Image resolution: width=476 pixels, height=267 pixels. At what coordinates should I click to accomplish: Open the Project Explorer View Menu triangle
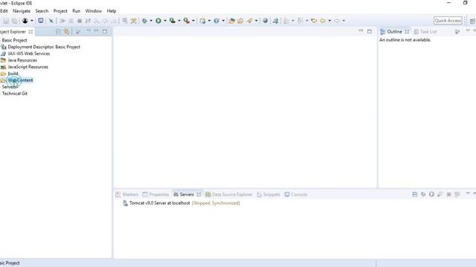89,31
